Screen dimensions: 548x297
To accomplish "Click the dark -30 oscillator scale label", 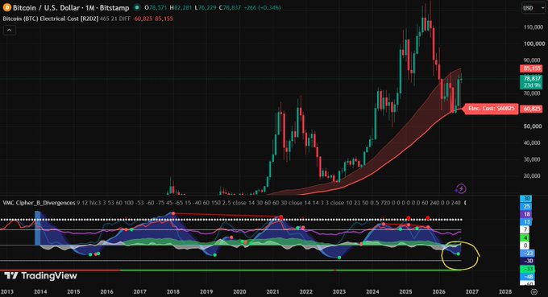I will (x=528, y=261).
